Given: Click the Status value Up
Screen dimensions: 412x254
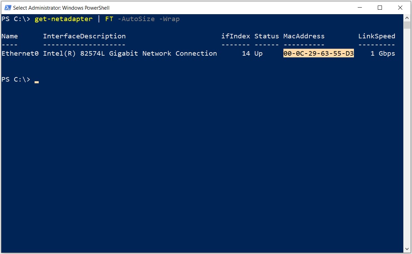Looking at the screenshot, I should [x=258, y=54].
